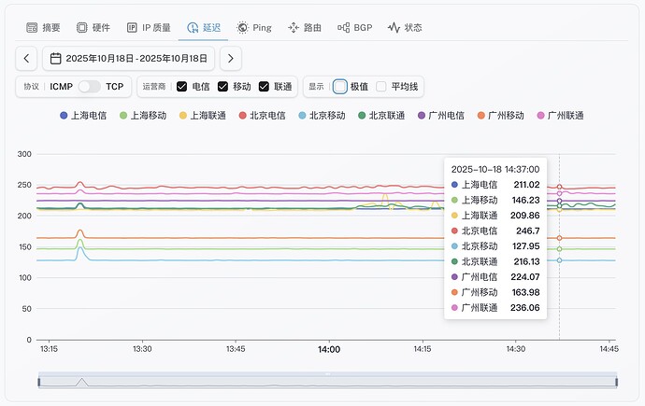Screen dimensions: 645x406
Task: Click the 广州联通 value 236.06 in tooltip
Action: [525, 307]
